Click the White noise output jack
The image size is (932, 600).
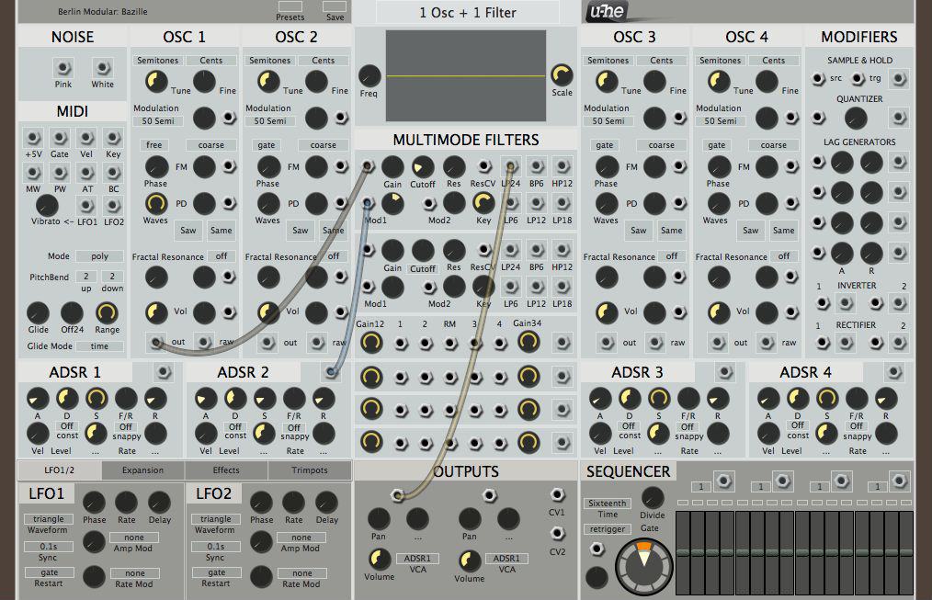tap(102, 67)
